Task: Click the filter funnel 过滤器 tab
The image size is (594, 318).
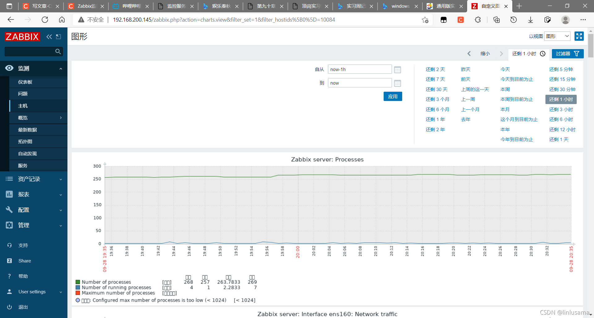Action: (568, 54)
